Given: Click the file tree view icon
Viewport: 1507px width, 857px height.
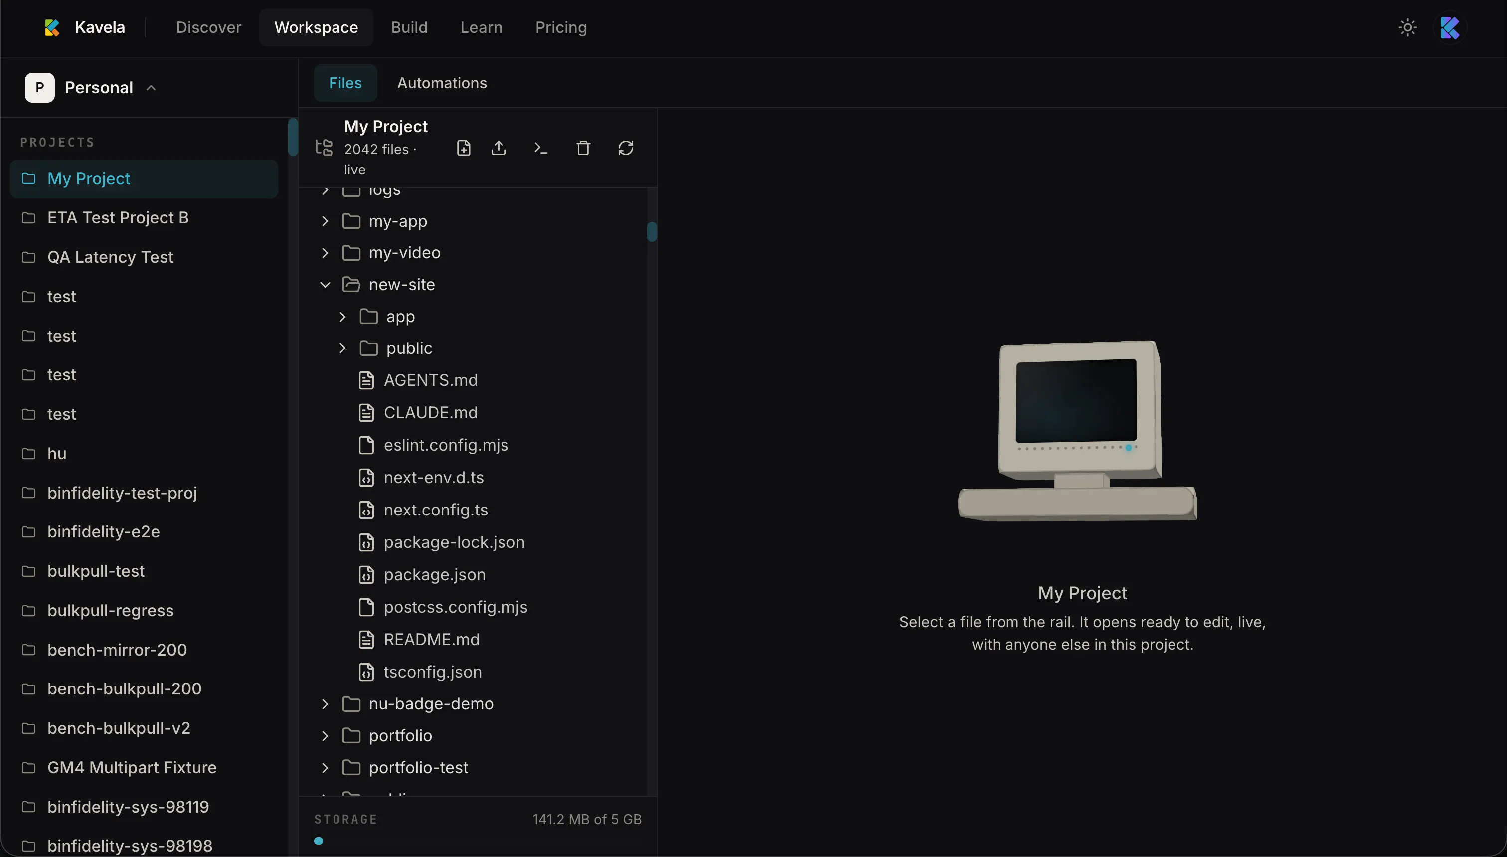Looking at the screenshot, I should (x=324, y=148).
